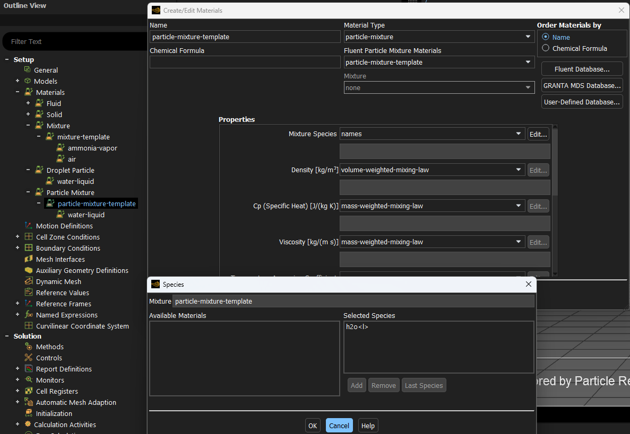630x434 pixels.
Task: Select ammonia-vapor in the mixture tree
Action: [92, 148]
